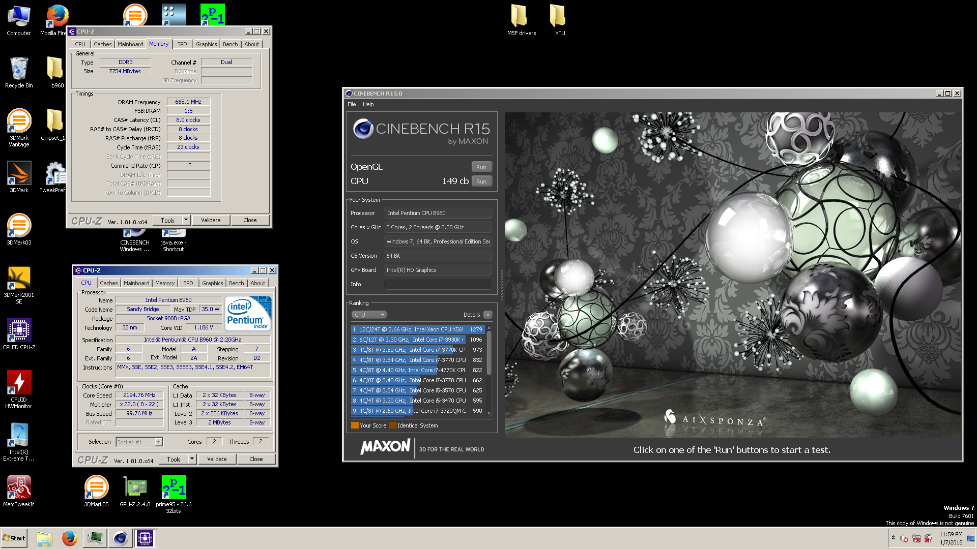Select ranking entry Core i7-4770K score 822
Screen dimensions: 977x549
[x=417, y=370]
